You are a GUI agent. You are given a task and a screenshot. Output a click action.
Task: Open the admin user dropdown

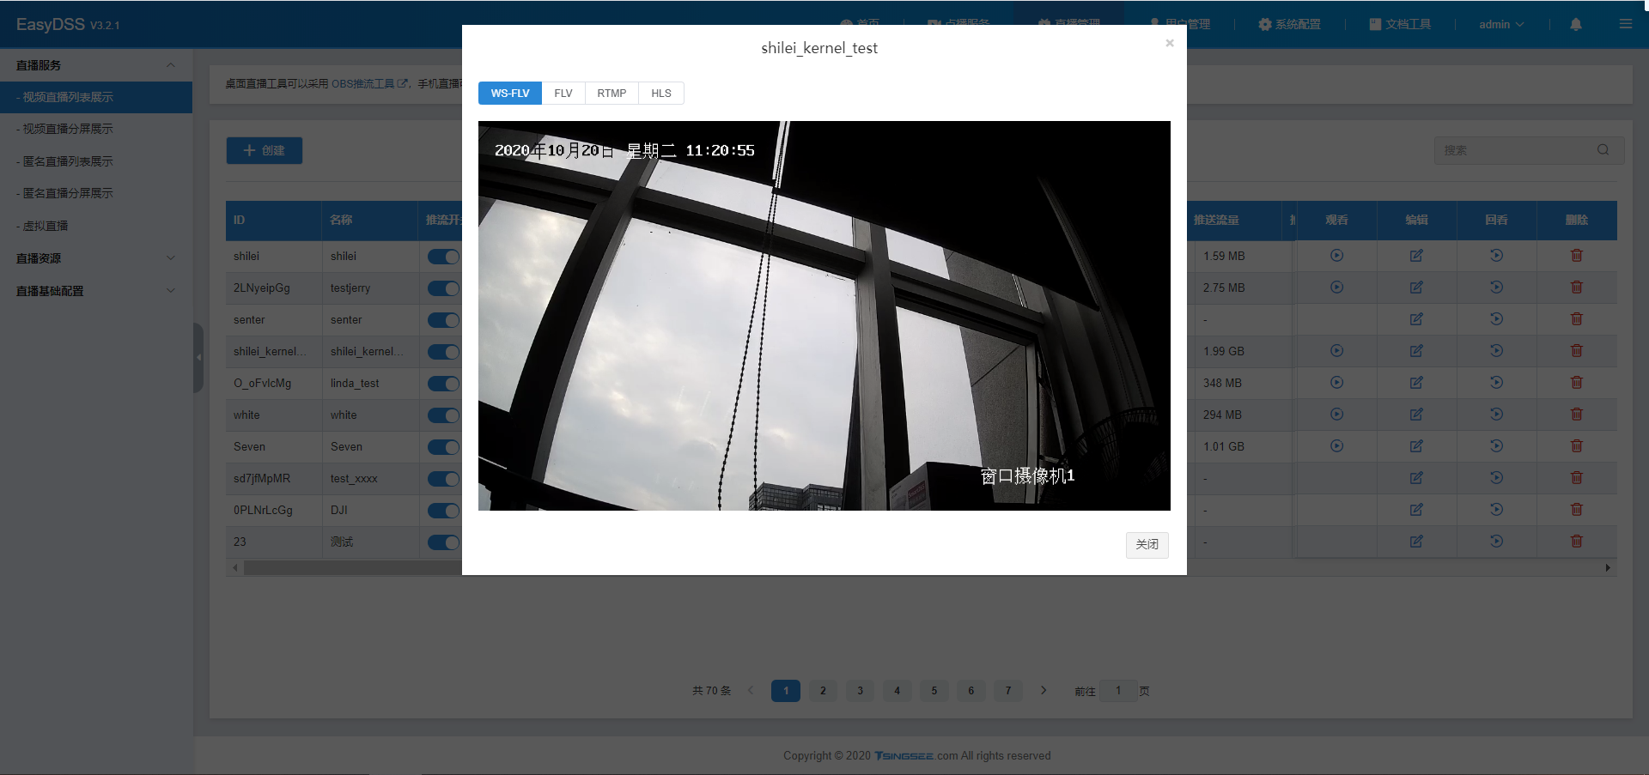pos(1501,24)
